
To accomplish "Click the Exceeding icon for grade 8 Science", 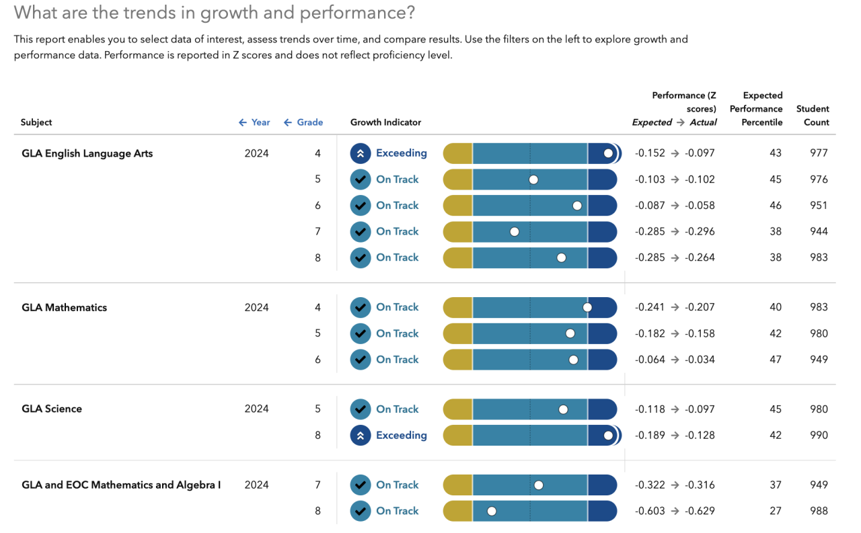I will (361, 436).
